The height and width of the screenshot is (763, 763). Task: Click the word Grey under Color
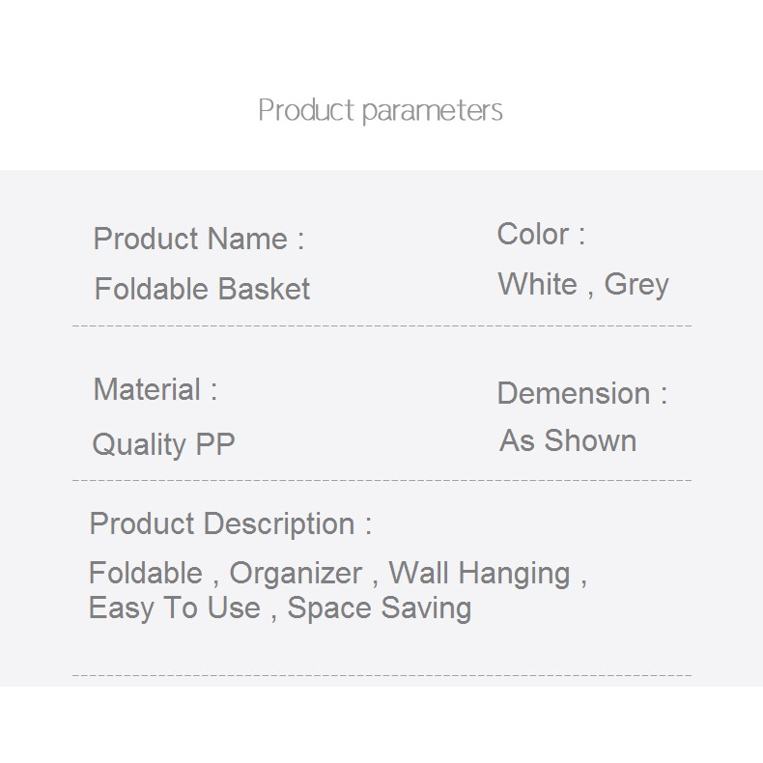636,285
